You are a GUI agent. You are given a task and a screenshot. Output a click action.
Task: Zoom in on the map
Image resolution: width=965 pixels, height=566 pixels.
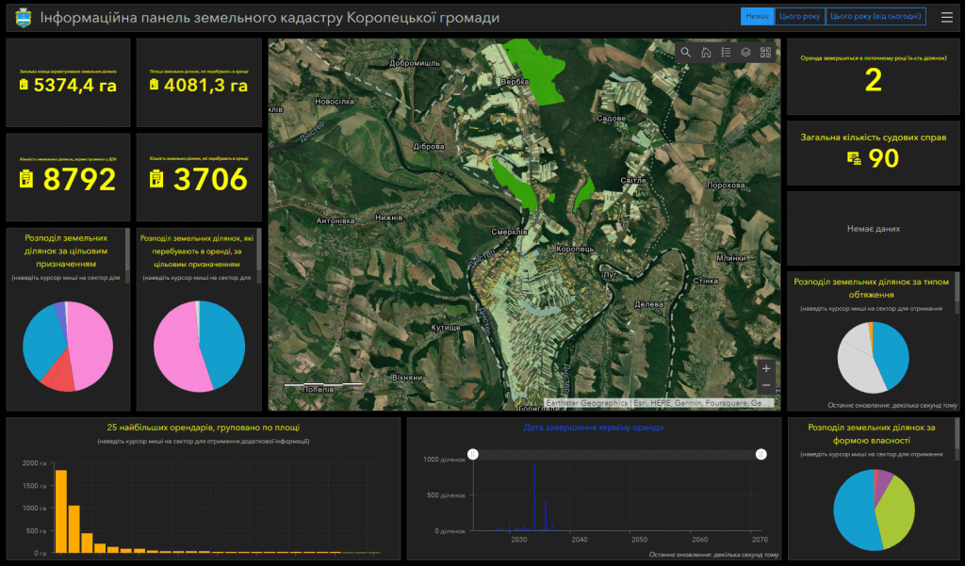coord(766,368)
